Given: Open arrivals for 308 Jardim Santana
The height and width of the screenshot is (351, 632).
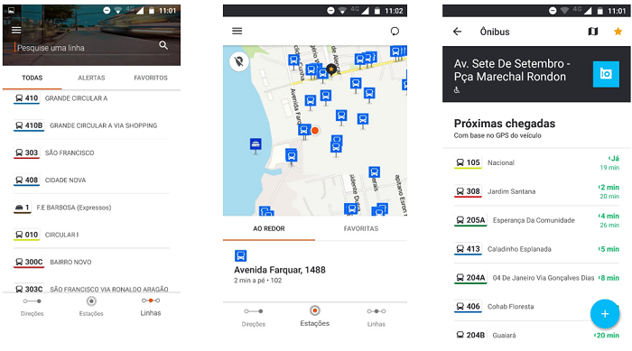Looking at the screenshot, I should (x=536, y=191).
